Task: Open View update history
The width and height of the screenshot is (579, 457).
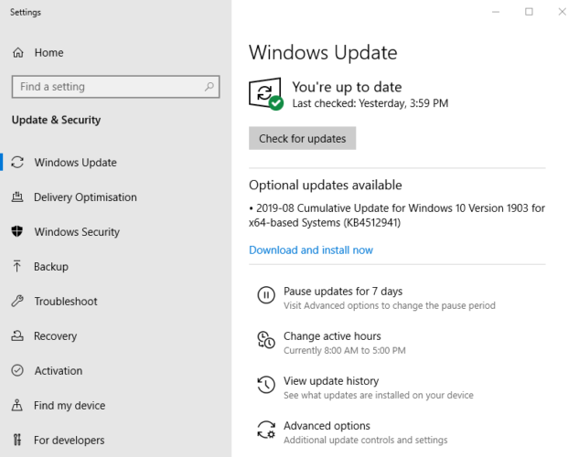Action: pos(331,380)
